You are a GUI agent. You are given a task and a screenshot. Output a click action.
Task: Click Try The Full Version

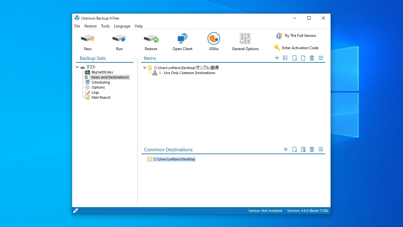click(296, 36)
